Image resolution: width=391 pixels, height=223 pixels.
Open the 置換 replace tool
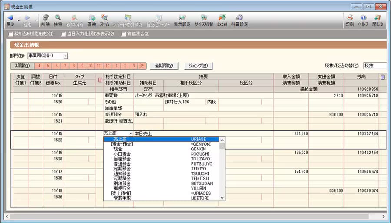(92, 18)
